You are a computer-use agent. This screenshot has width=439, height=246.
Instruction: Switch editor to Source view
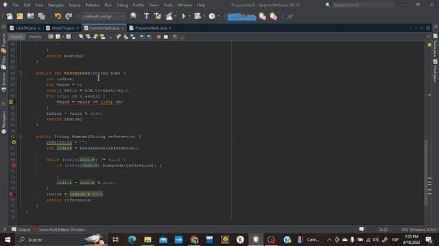click(16, 37)
